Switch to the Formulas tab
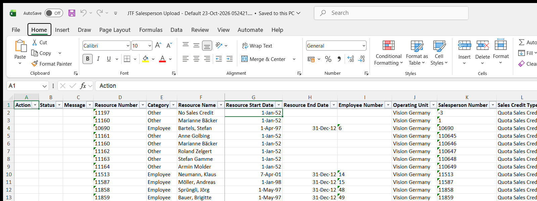The image size is (537, 201). pos(151,30)
